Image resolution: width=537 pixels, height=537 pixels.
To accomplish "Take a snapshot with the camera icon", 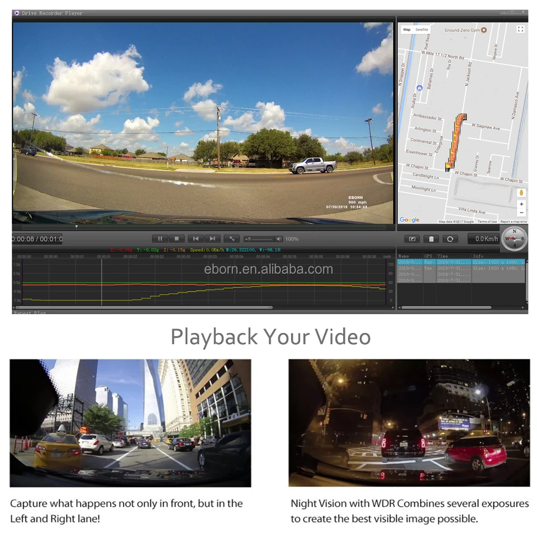I will click(x=412, y=239).
